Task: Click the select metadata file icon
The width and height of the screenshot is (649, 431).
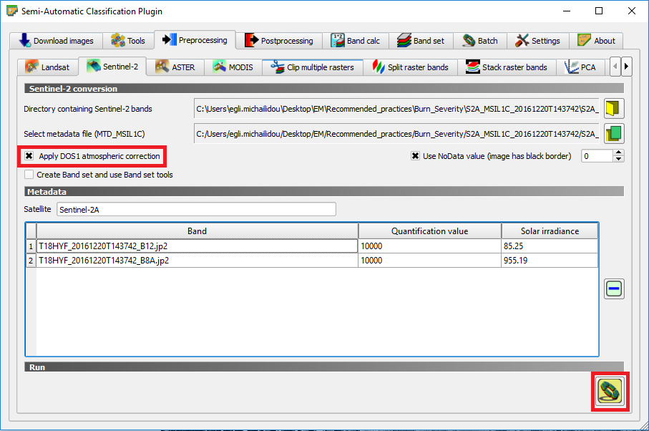Action: click(x=615, y=133)
